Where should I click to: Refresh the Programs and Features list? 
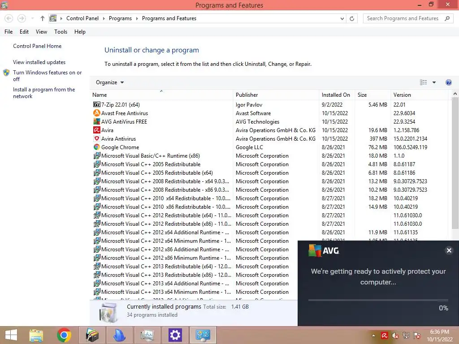coord(352,18)
